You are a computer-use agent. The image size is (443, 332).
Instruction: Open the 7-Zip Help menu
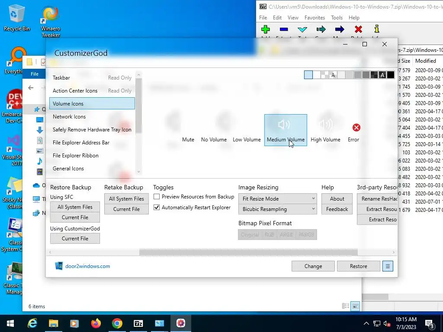[x=354, y=17]
